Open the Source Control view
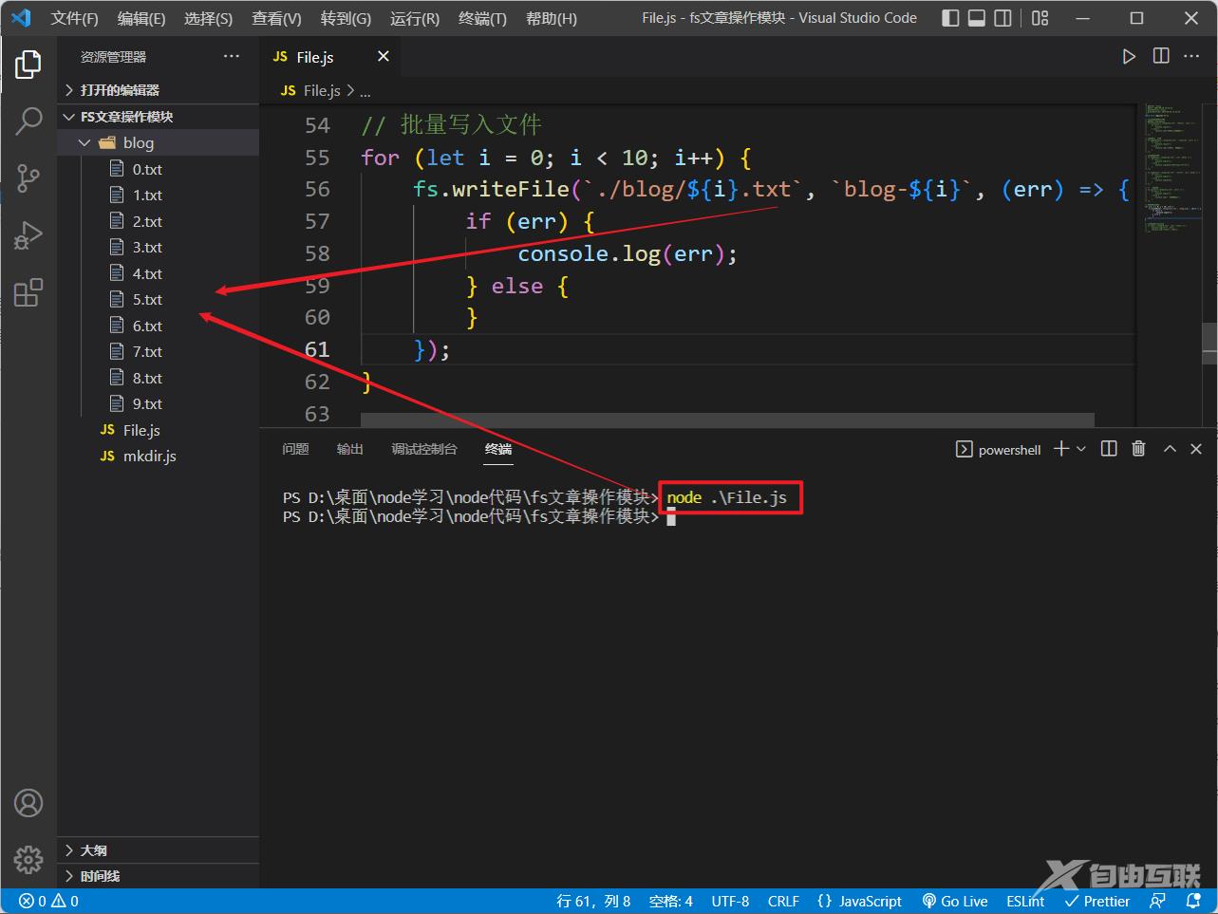 tap(28, 177)
